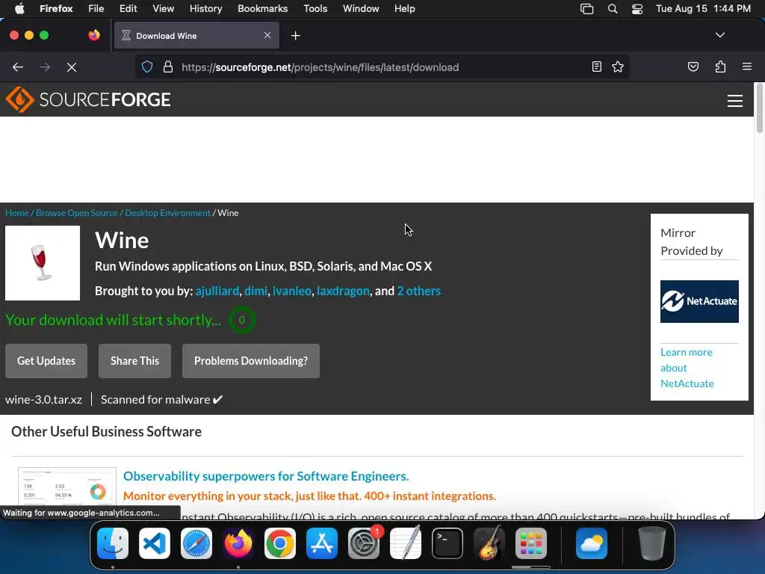Open the Window menu
This screenshot has width=765, height=574.
click(361, 8)
